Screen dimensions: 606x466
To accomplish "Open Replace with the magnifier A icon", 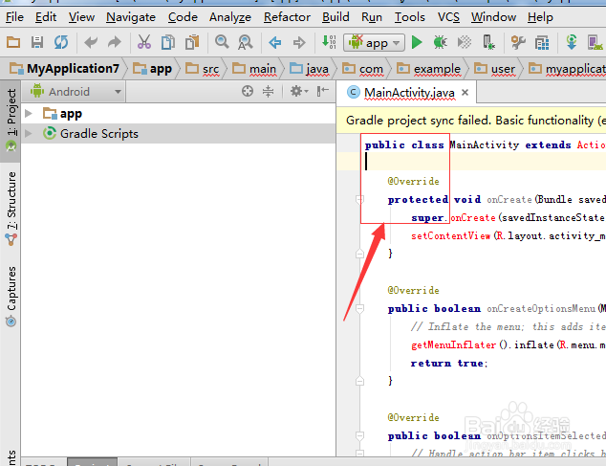I will pyautogui.click(x=246, y=42).
